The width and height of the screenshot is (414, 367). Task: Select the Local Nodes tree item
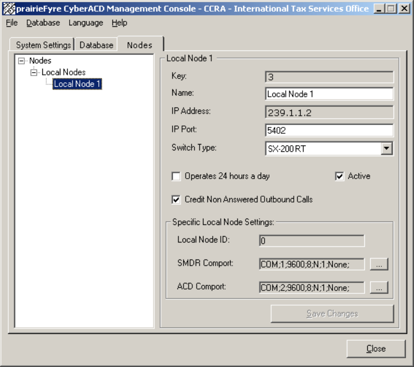pyautogui.click(x=63, y=72)
